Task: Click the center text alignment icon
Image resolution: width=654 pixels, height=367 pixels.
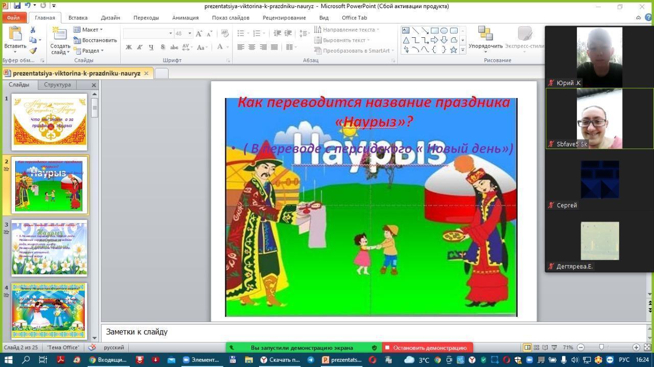Action: pyautogui.click(x=252, y=47)
